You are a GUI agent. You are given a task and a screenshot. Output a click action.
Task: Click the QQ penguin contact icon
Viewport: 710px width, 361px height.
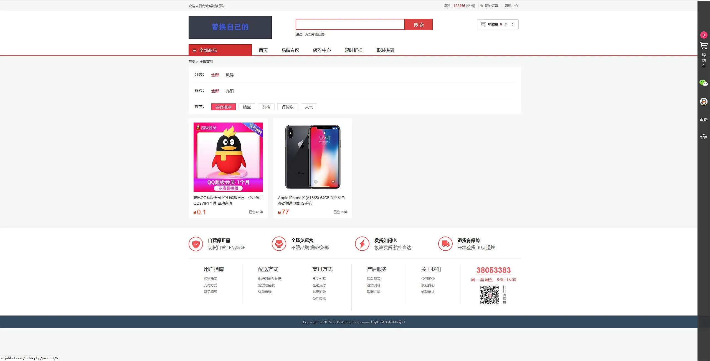[x=703, y=101]
